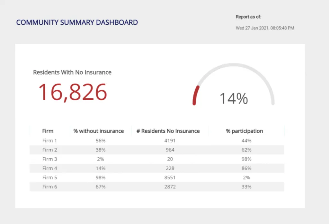Click the Community Summary Dashboard title
The image size is (329, 224).
[x=77, y=22]
